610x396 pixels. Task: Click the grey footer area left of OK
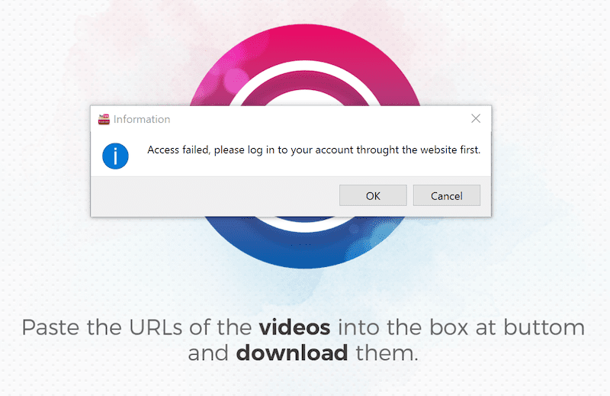pos(213,195)
